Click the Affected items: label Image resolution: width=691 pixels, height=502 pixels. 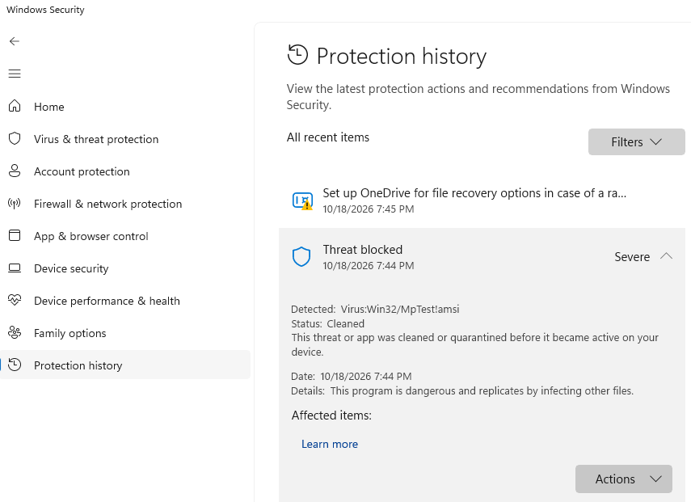coord(331,416)
